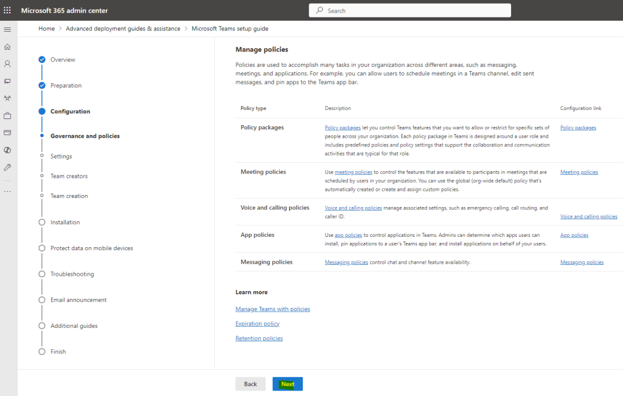623x396 pixels.
Task: Select the Configuration step
Action: pyautogui.click(x=71, y=112)
